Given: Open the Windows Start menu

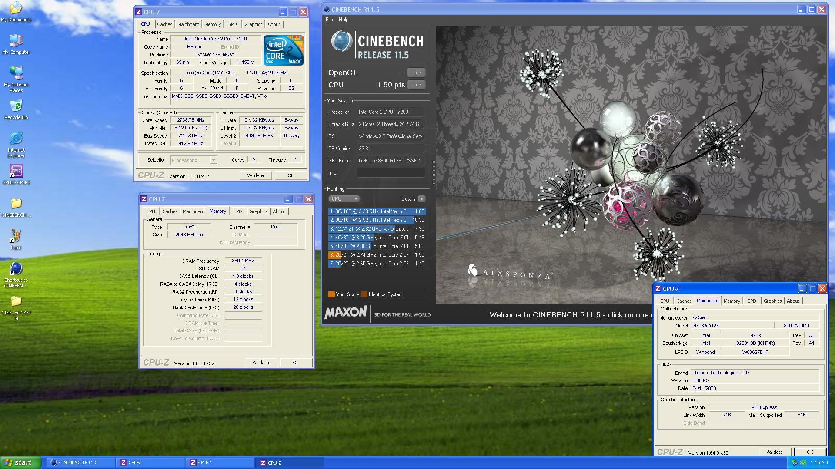Looking at the screenshot, I should (21, 462).
